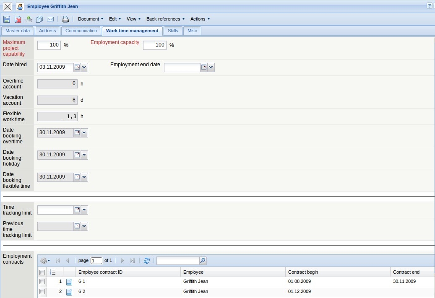
Task: Click the search magnifier icon in contracts grid
Action: (x=203, y=261)
